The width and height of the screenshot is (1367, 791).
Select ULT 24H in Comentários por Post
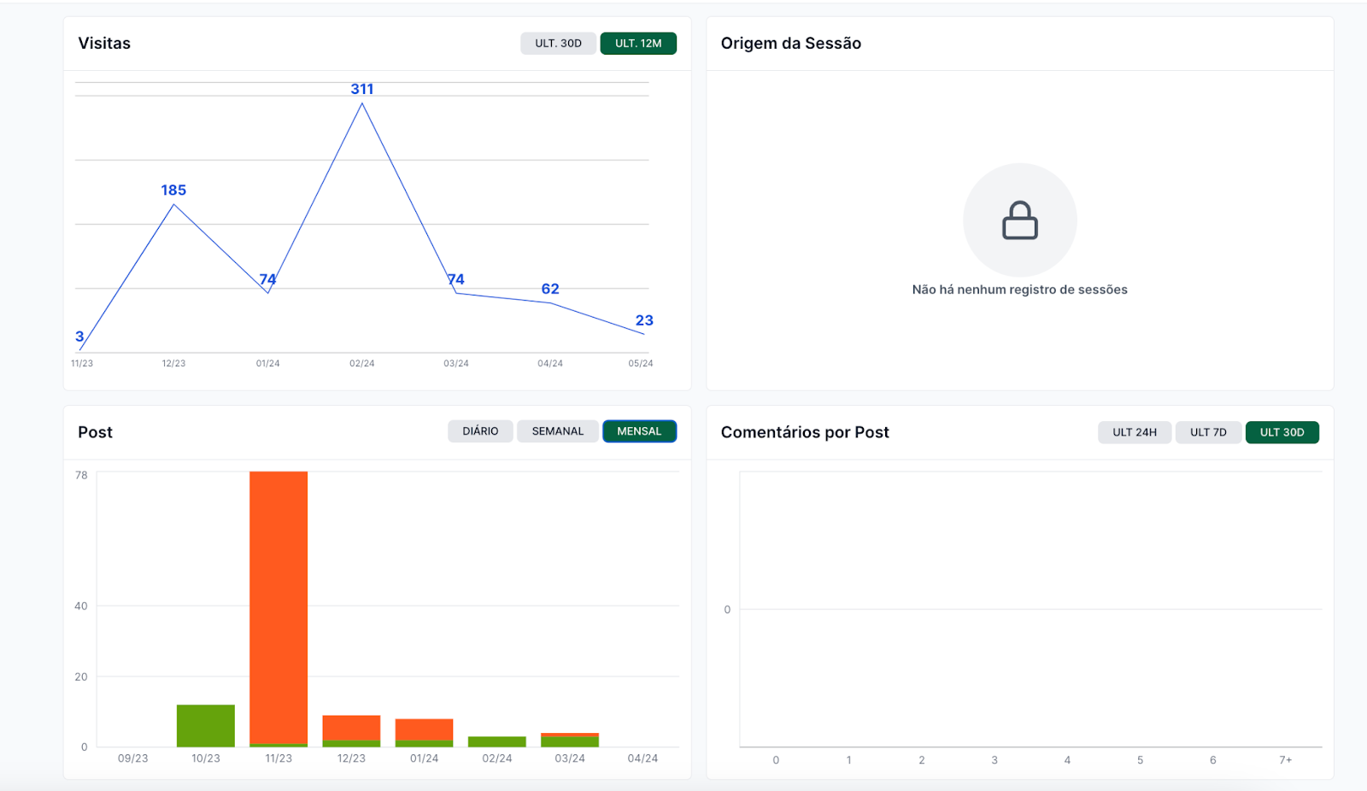tap(1135, 432)
